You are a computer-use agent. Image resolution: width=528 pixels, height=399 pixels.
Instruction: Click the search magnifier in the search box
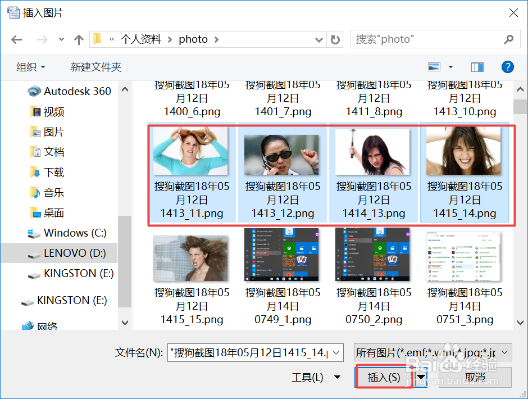tap(508, 39)
